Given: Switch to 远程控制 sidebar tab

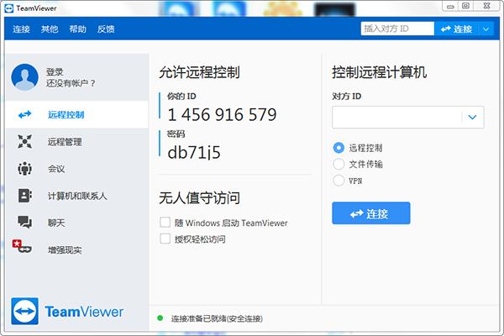Looking at the screenshot, I should click(76, 114).
